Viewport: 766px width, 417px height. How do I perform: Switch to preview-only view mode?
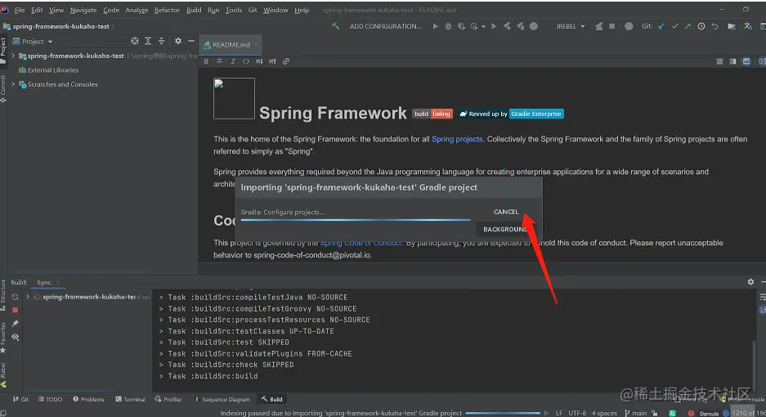click(746, 61)
